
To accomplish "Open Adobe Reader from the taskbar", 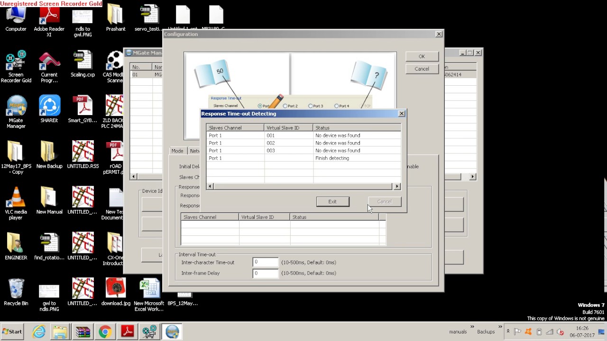I will [x=127, y=332].
